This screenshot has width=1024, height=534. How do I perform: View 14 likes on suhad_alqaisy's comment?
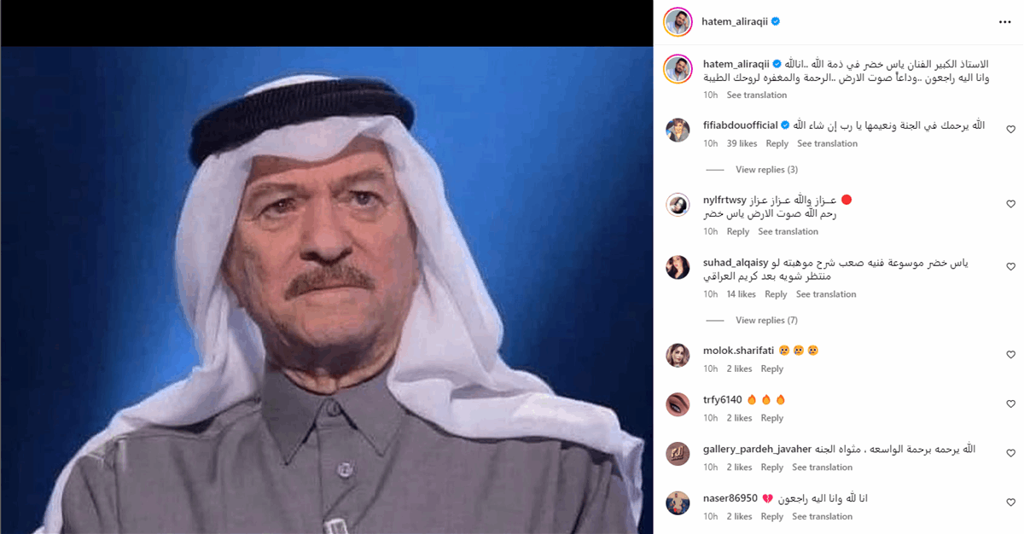pos(742,294)
